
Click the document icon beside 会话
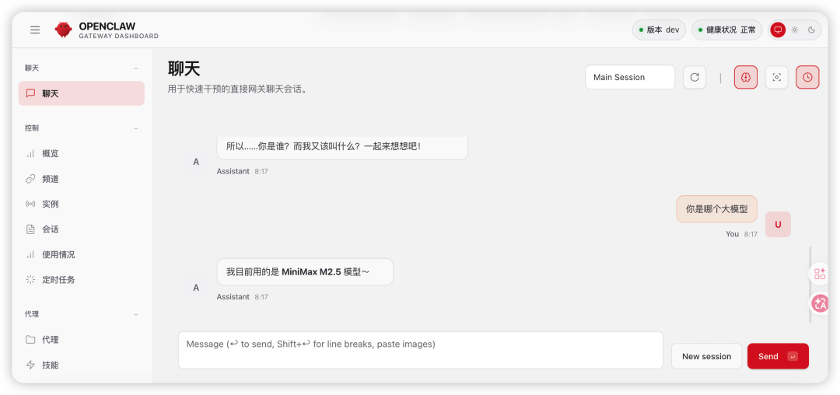(x=30, y=229)
